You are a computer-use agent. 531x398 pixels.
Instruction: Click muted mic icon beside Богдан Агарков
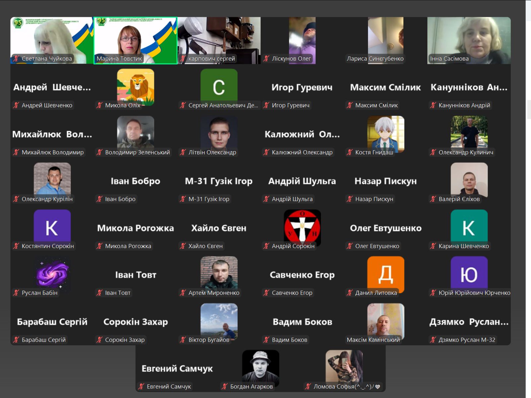tap(225, 386)
